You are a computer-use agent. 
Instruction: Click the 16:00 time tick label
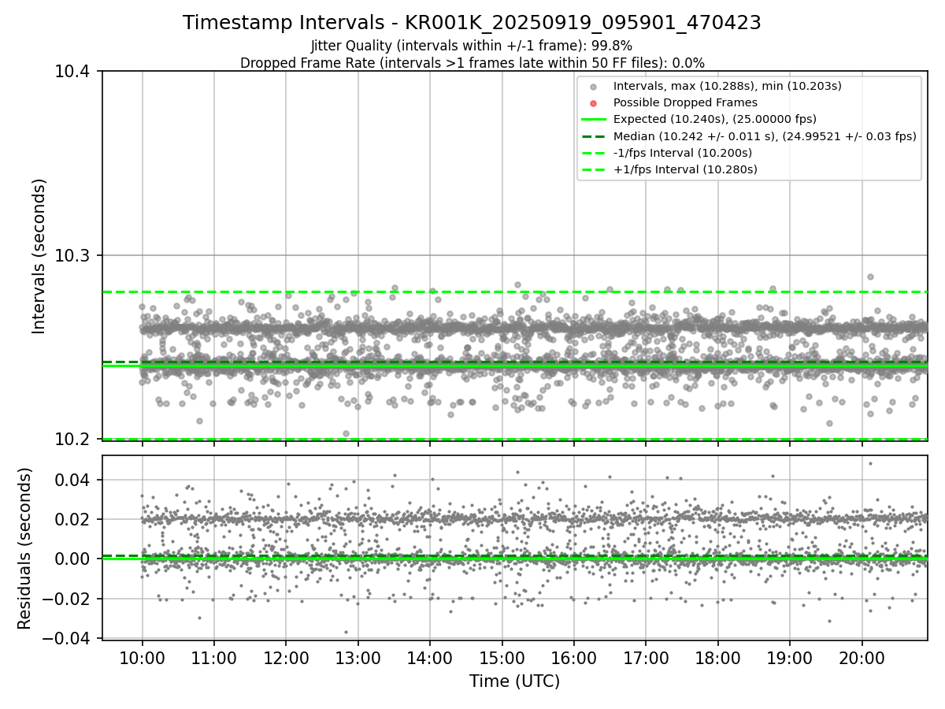573,658
